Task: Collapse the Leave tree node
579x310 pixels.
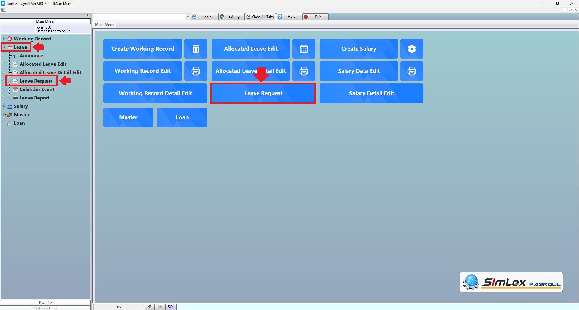Action: pyautogui.click(x=4, y=47)
